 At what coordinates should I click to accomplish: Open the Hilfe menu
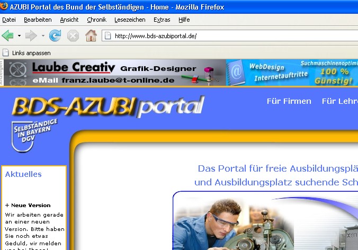184,20
